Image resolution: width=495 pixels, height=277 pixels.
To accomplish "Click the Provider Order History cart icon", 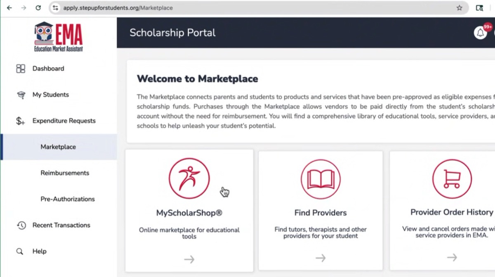I will click(452, 179).
